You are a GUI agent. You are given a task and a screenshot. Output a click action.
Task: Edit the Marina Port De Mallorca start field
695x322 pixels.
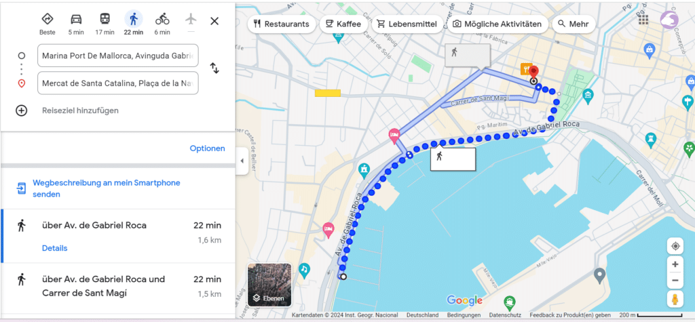click(x=118, y=56)
